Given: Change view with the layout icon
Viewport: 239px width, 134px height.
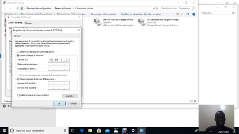Looking at the screenshot, I should 178,14.
